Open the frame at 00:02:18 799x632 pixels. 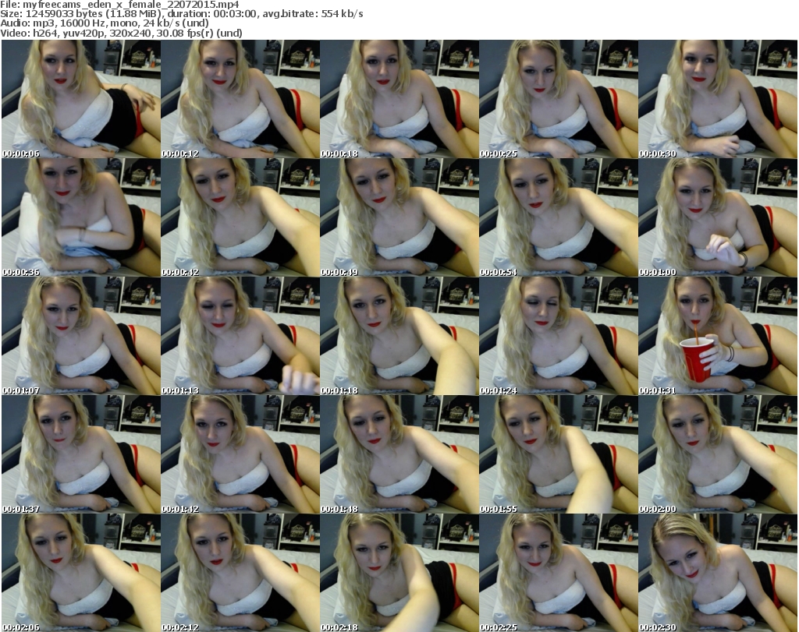click(x=399, y=573)
